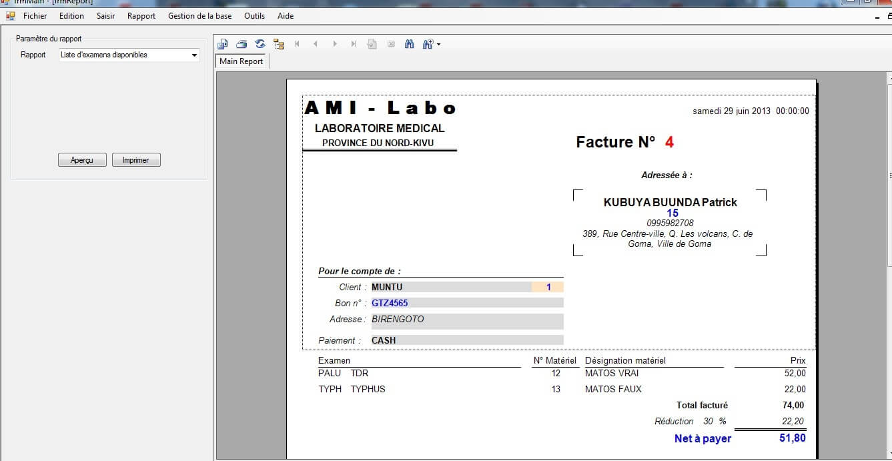Open the Outils menu
This screenshot has width=892, height=461.
click(x=254, y=15)
